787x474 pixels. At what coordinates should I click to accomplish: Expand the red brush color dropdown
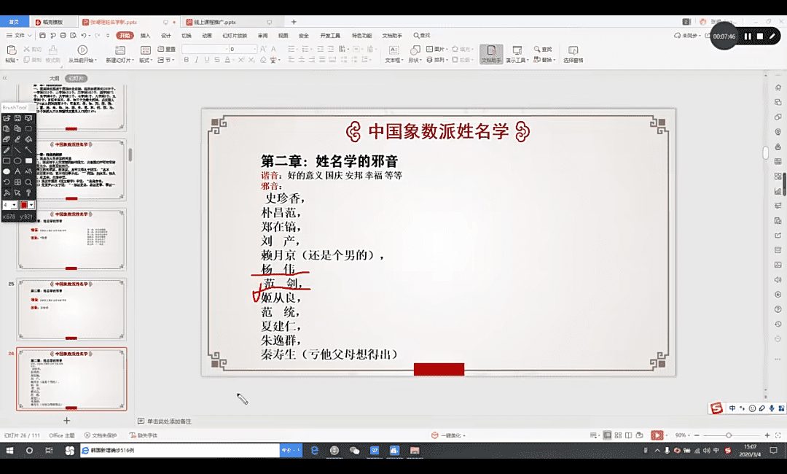point(31,206)
